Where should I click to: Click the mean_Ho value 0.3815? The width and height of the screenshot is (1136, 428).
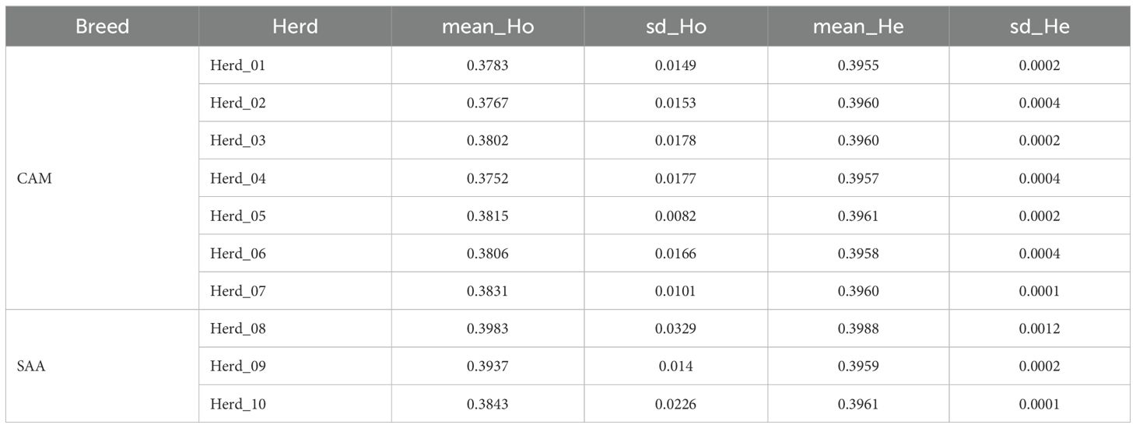[487, 216]
